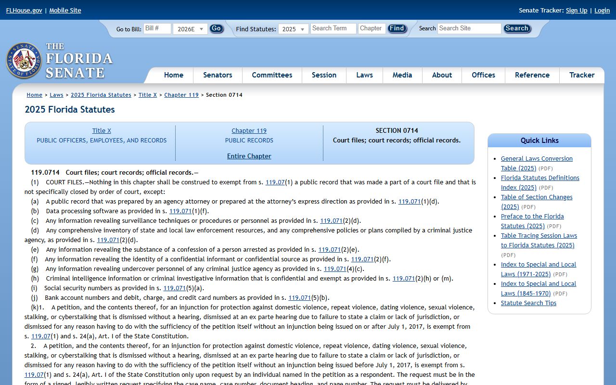Follow the 119.071 link in paragraph (j)

(299, 297)
